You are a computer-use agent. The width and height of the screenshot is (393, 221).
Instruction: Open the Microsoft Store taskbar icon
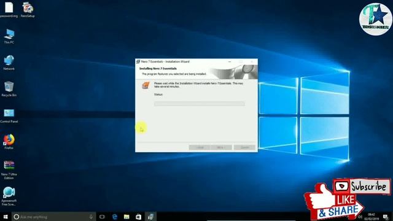(138, 217)
